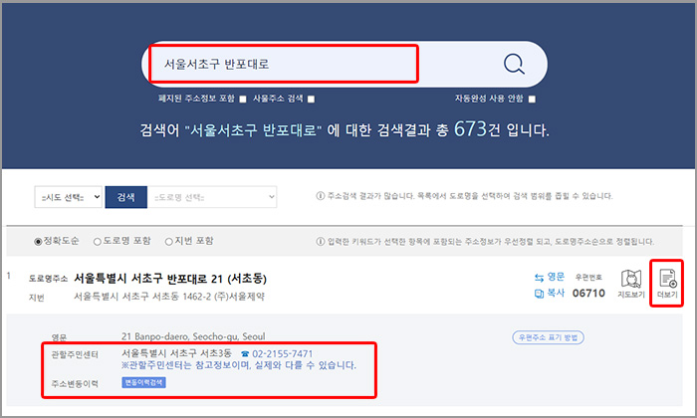Click the 지번 address 서초동 1462-2 (주)서울제약
Screen dimensions: 697x418
[x=169, y=297]
